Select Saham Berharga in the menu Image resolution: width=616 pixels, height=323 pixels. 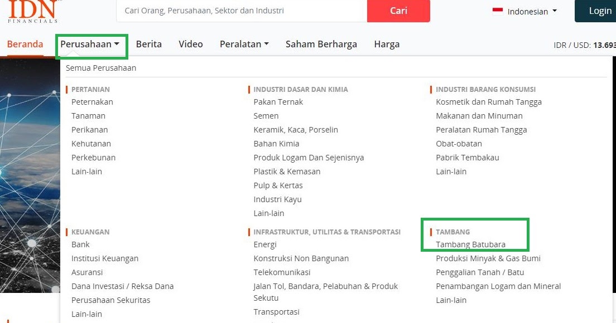[x=321, y=43]
